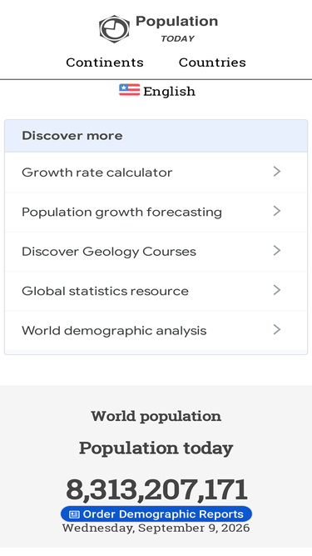Click chevron beside Population growth forecasting

277,211
